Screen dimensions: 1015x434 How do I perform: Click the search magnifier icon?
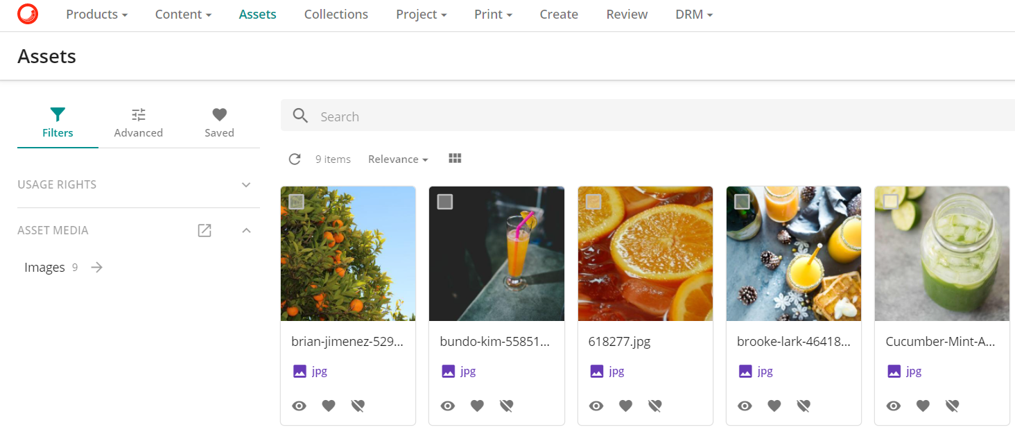[300, 116]
